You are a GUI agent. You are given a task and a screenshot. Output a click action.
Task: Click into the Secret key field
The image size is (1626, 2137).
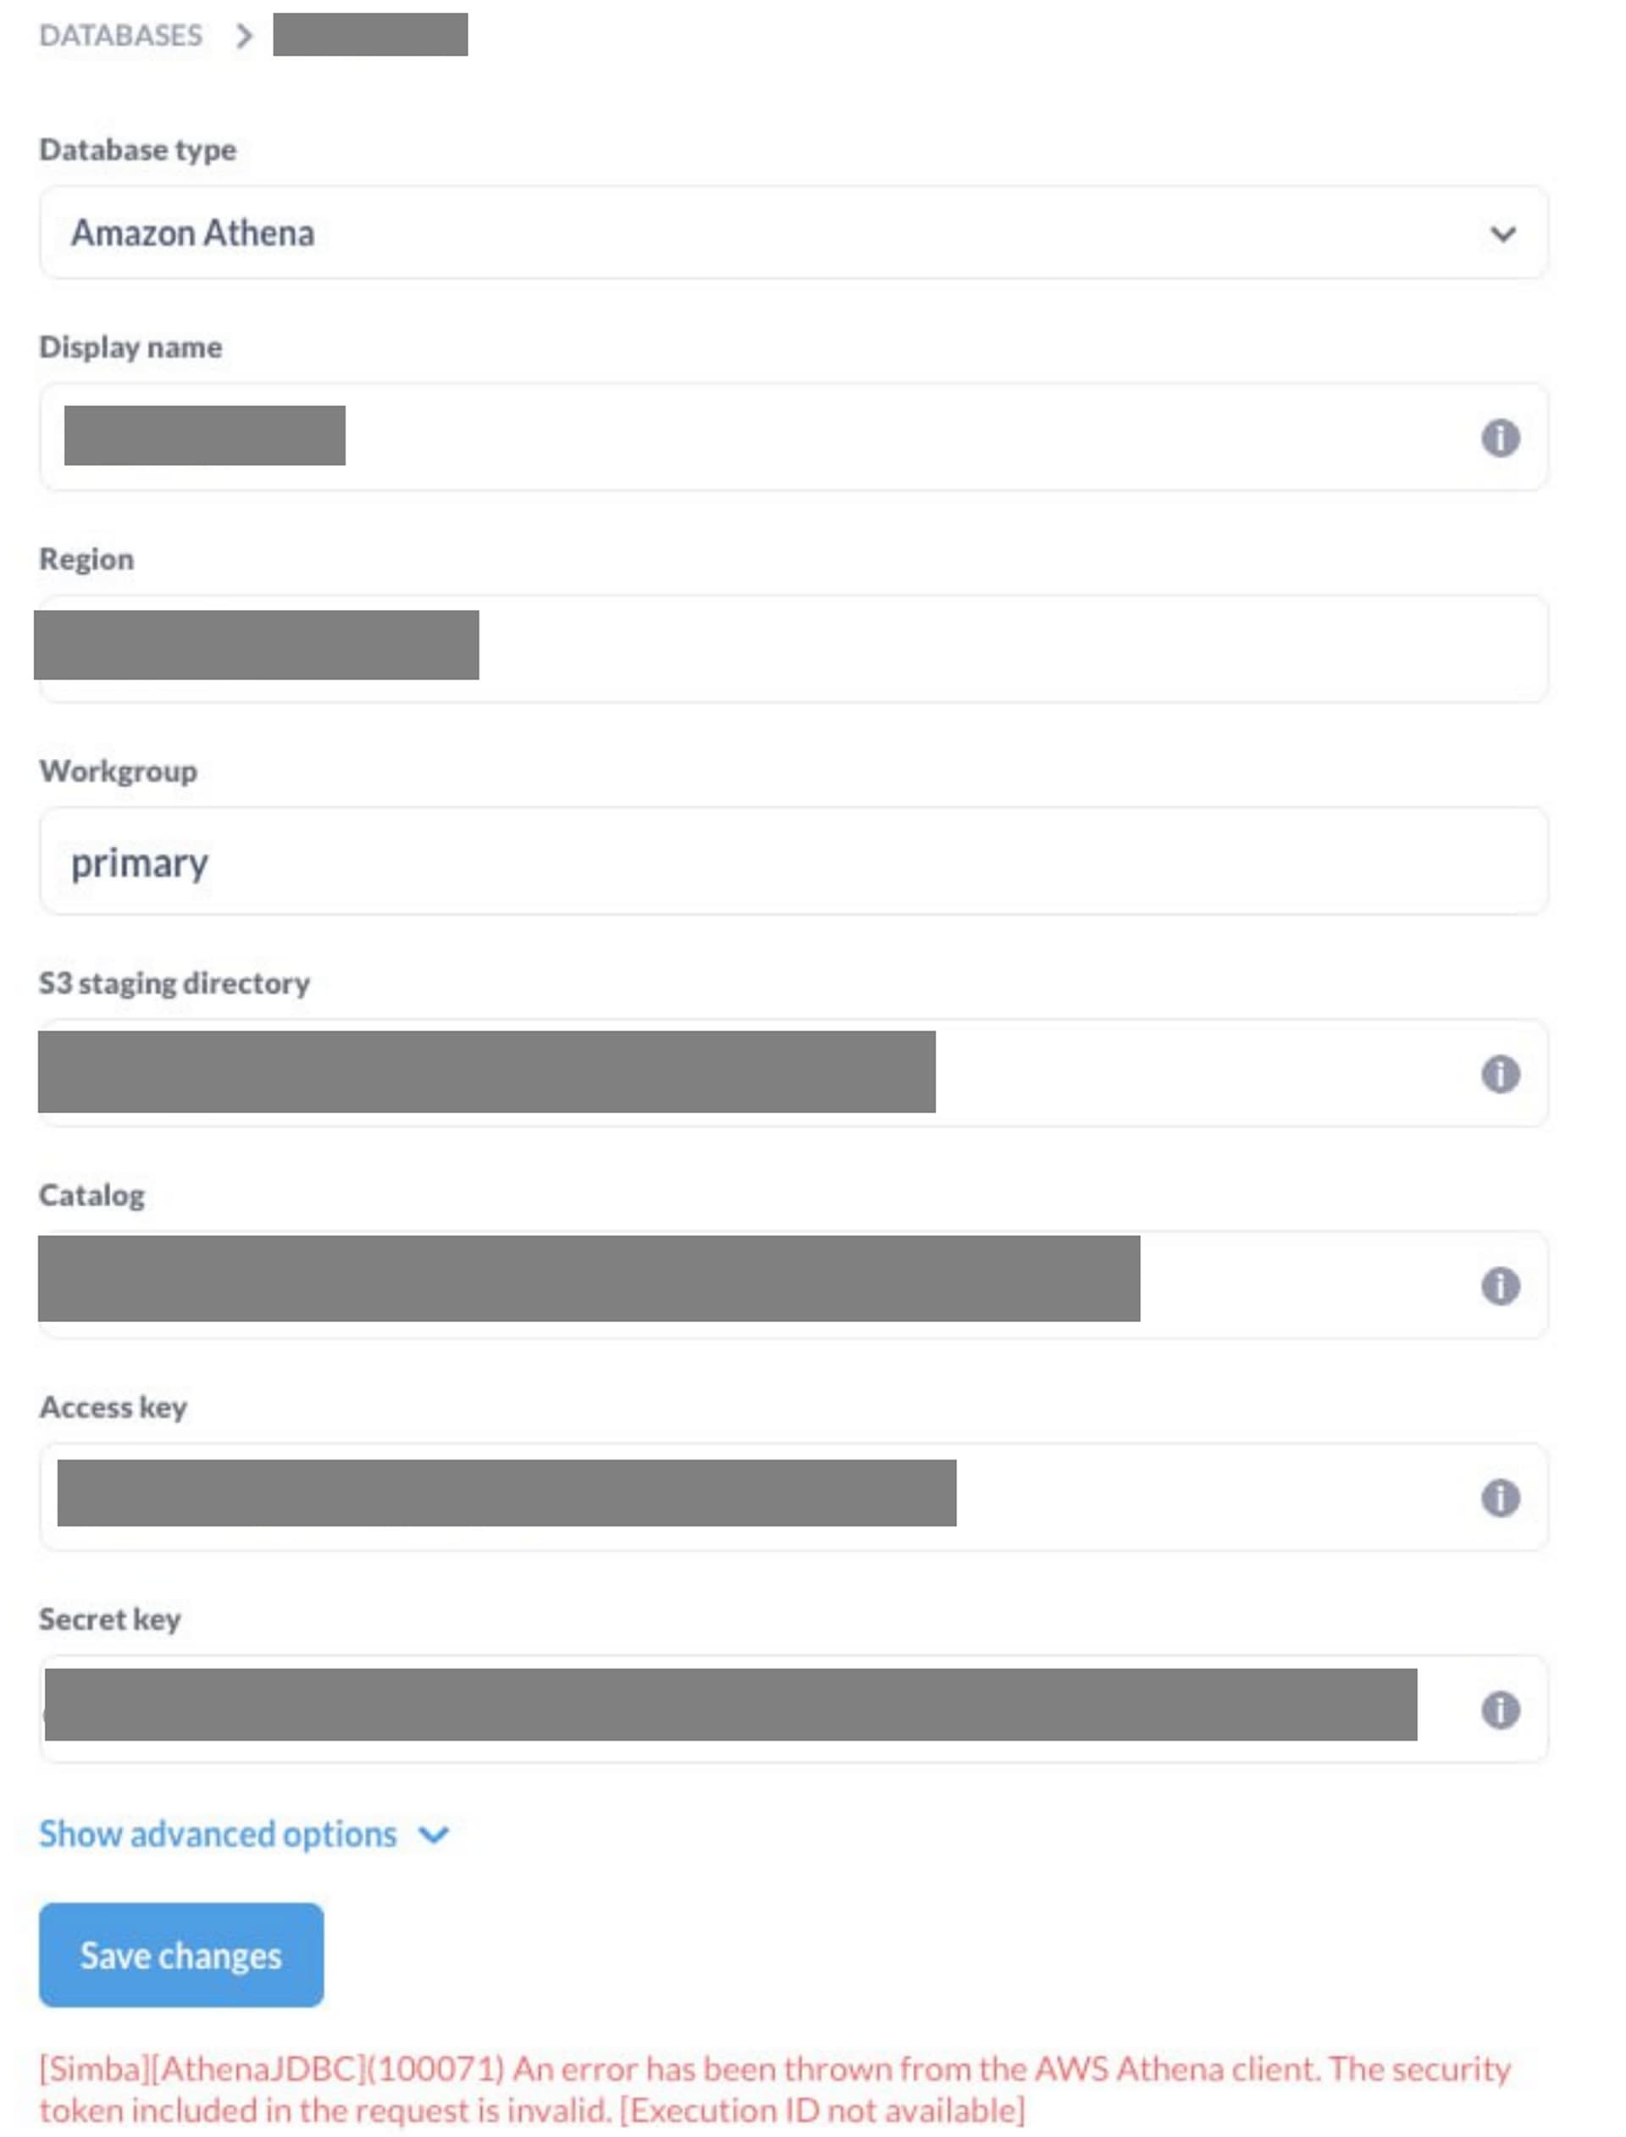click(x=794, y=1708)
